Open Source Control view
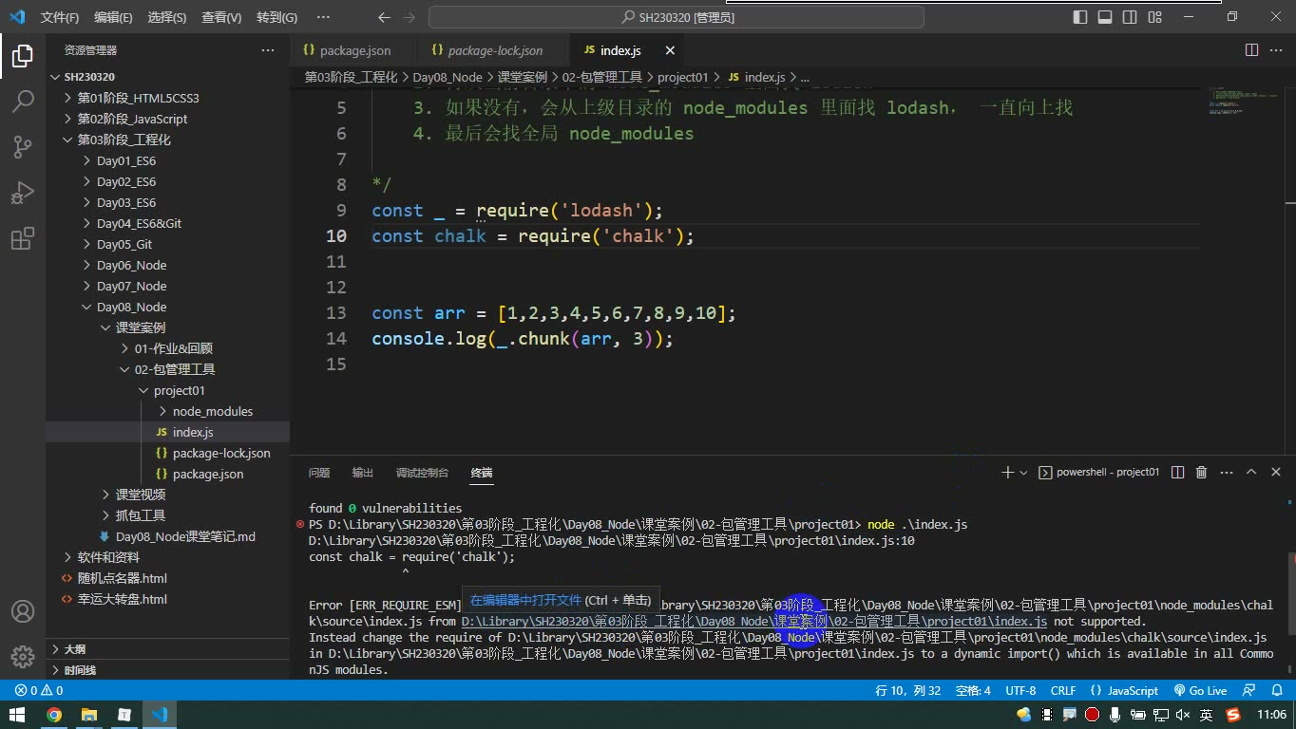The height and width of the screenshot is (729, 1296). [x=23, y=146]
